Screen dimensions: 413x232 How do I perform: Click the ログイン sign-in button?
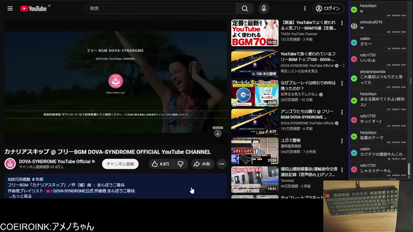[x=328, y=9]
